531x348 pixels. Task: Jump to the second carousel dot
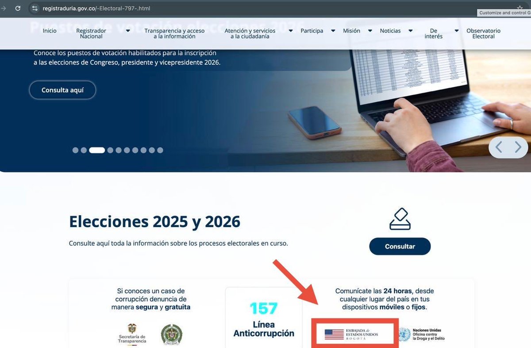84,150
